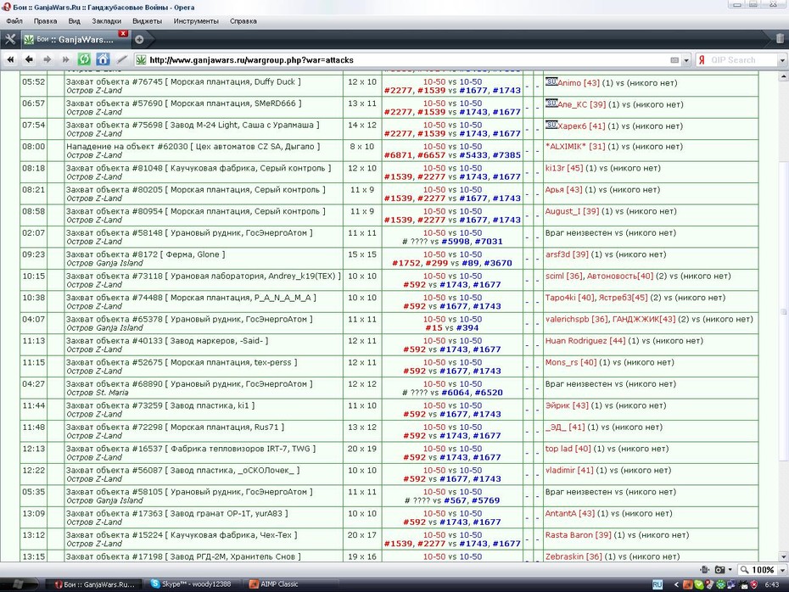Click the fast forward navigation button
Image resolution: width=789 pixels, height=592 pixels.
pyautogui.click(x=65, y=60)
